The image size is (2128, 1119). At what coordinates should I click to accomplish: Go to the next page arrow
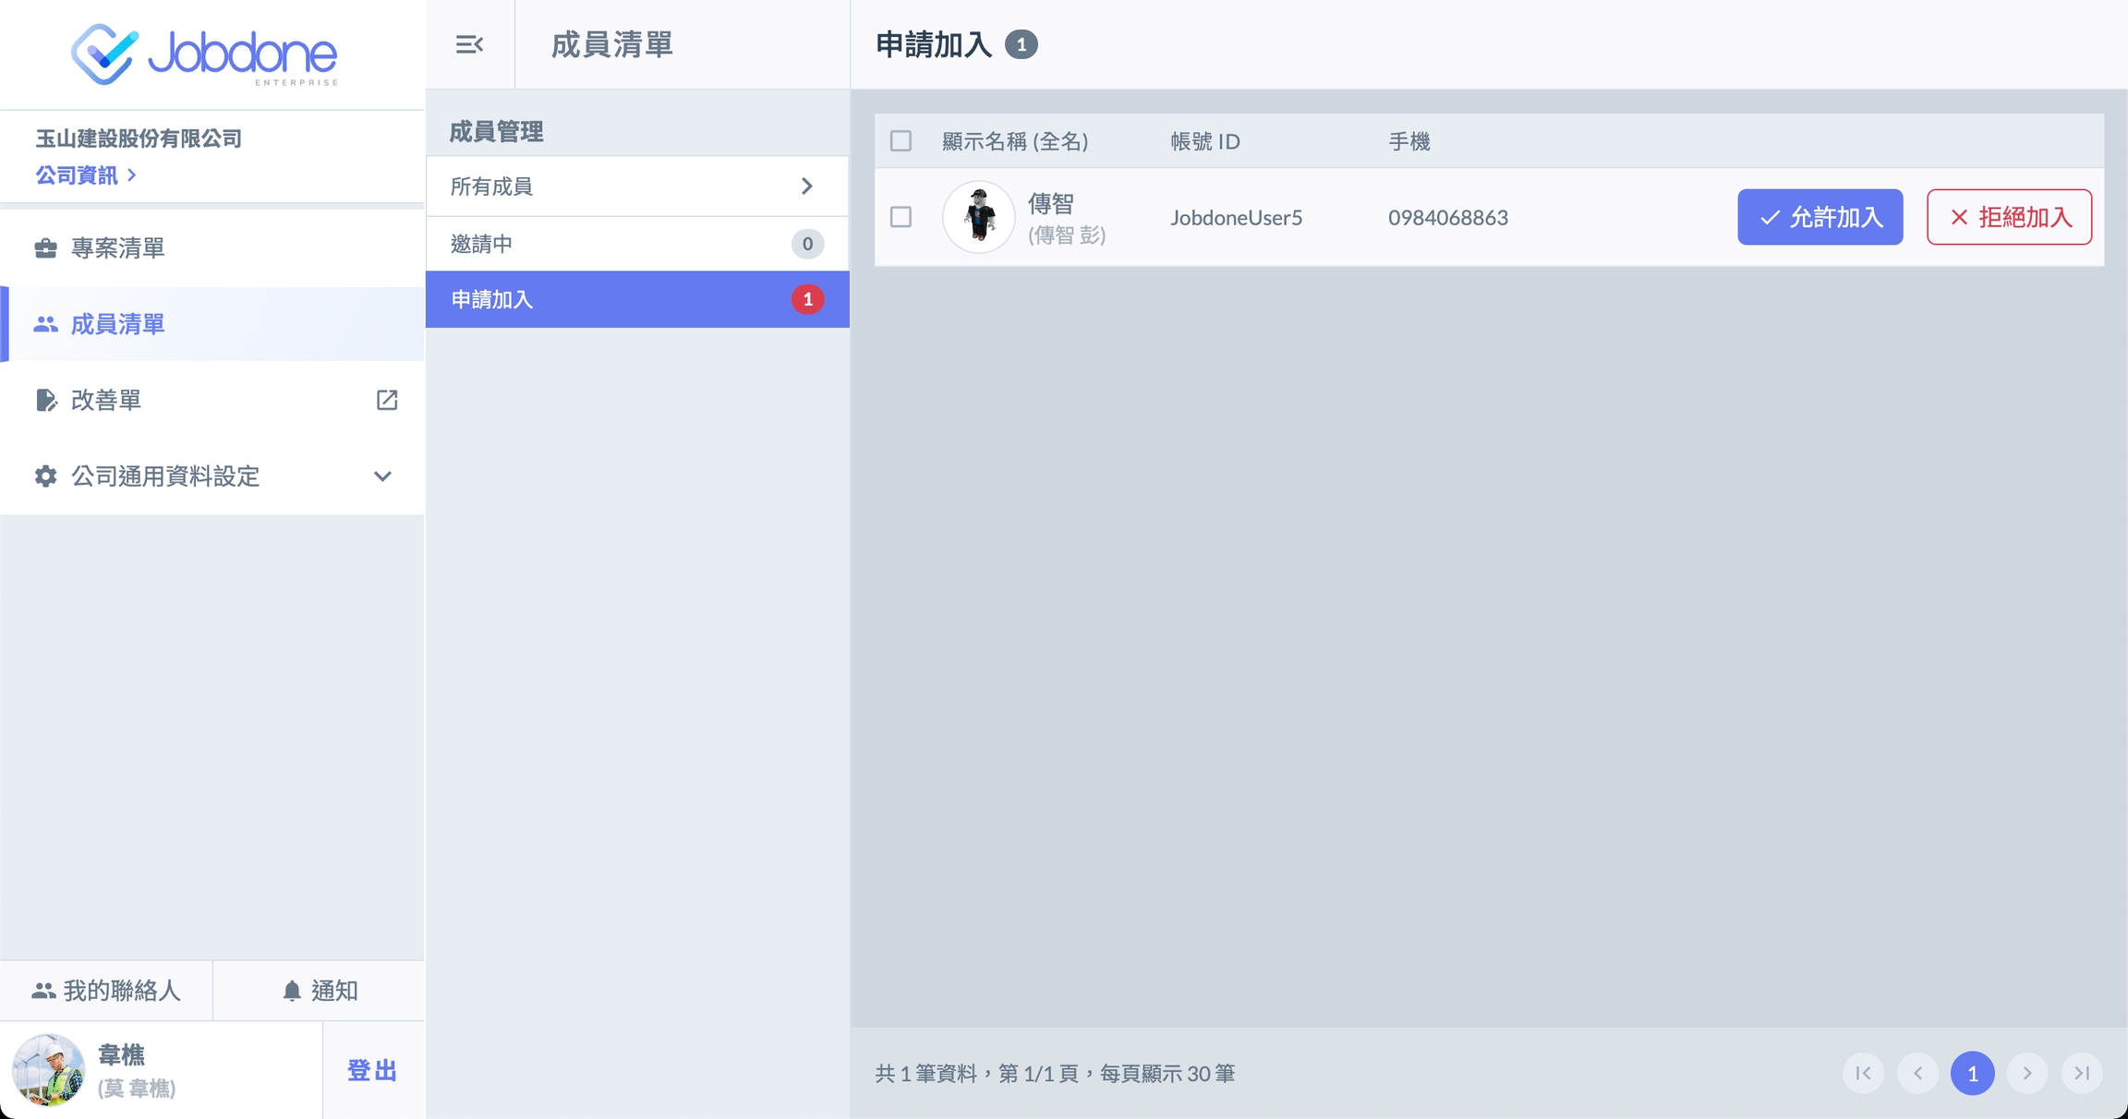point(2027,1073)
